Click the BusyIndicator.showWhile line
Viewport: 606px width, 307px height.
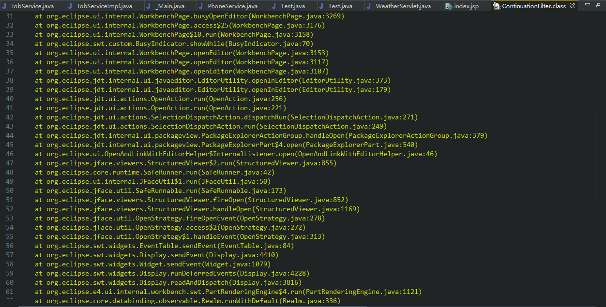coord(174,44)
